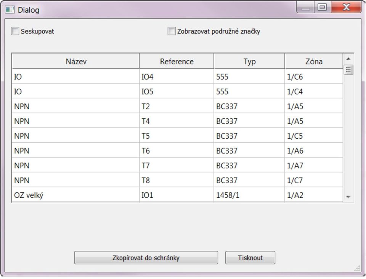This screenshot has width=366, height=279.
Task: Sort by Název column header
Action: tap(75, 61)
